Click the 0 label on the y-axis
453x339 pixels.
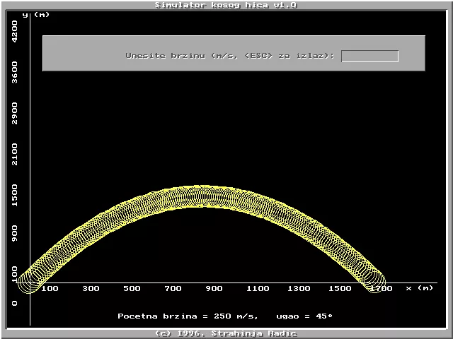[x=15, y=304]
